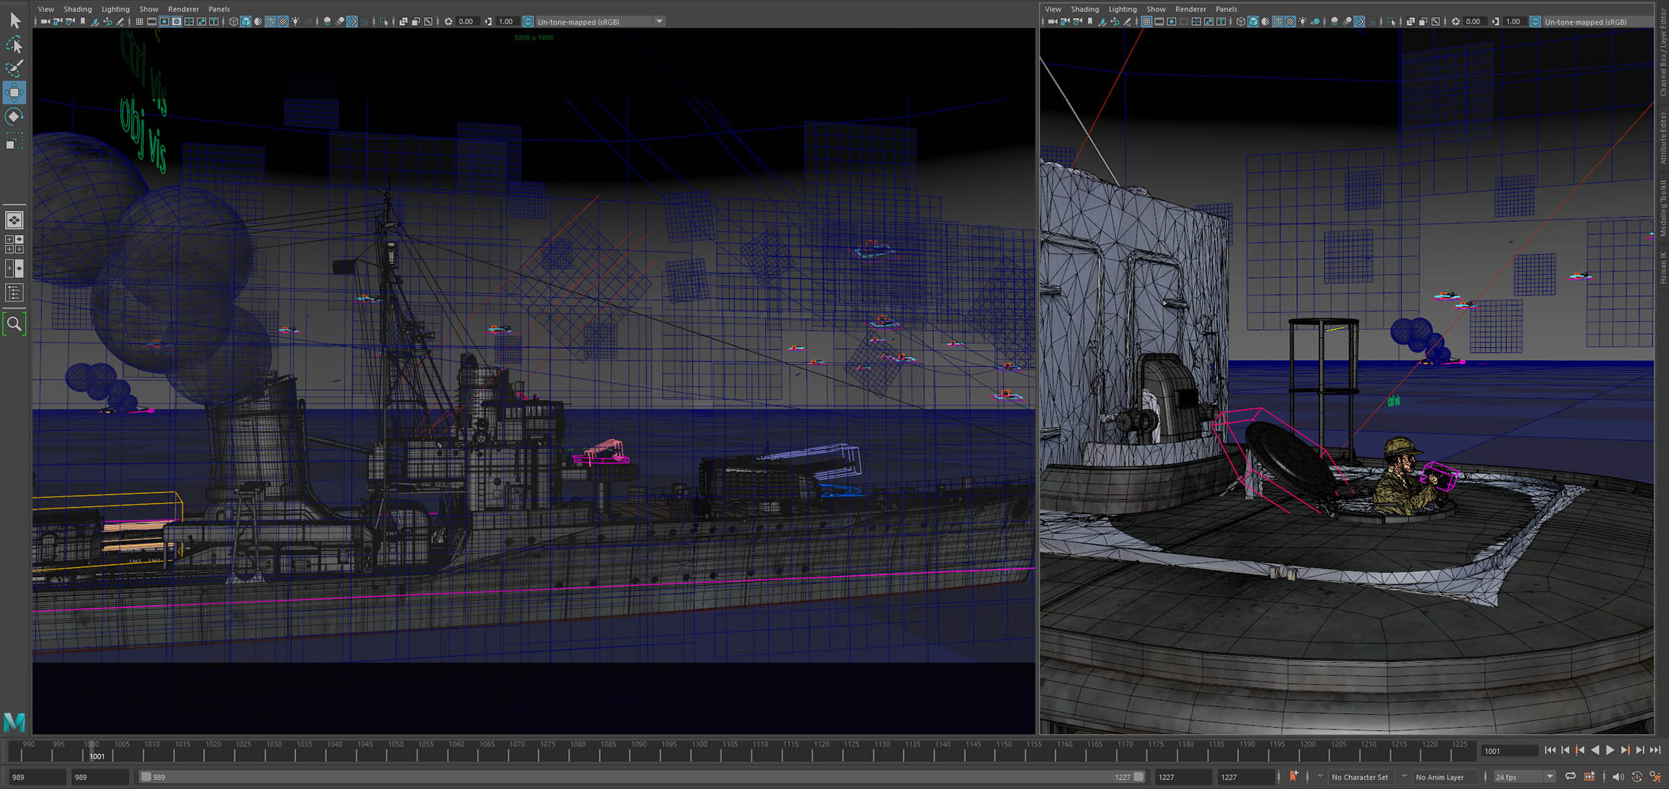Click the search magnifier icon in left sidebar
Screen dimensions: 1669x789
coord(14,323)
